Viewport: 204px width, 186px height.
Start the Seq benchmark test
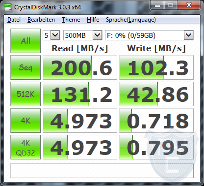(25, 67)
